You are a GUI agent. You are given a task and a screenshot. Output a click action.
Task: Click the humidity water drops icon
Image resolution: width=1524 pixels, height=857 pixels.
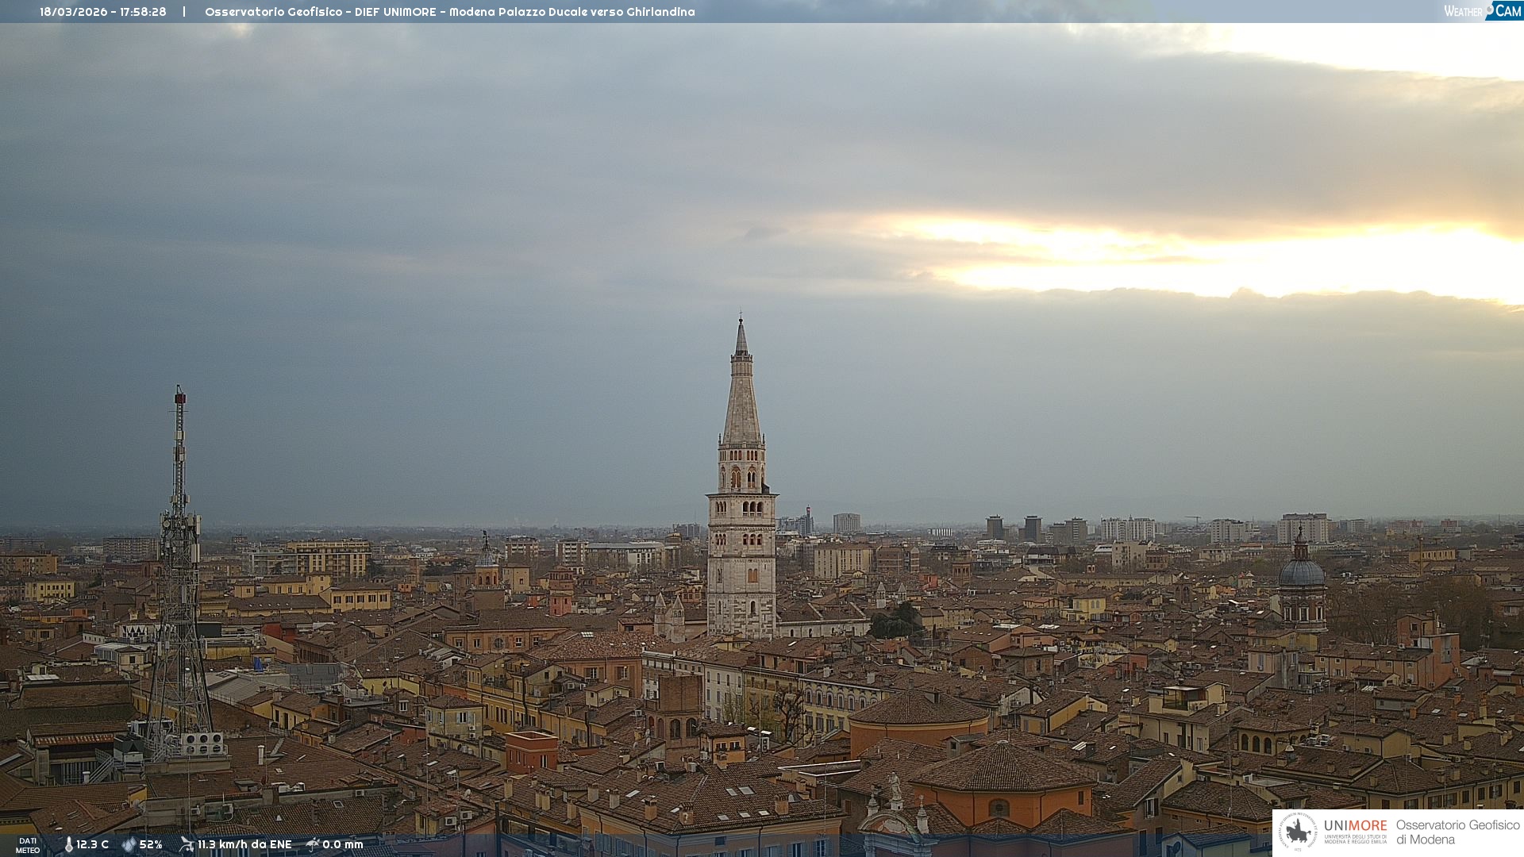click(129, 845)
